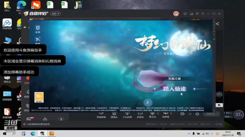Open the notification center icon
The height and width of the screenshot is (137, 245).
pos(239,134)
